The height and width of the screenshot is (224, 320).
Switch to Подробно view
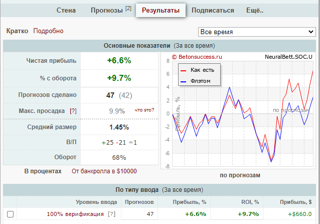pos(48,31)
